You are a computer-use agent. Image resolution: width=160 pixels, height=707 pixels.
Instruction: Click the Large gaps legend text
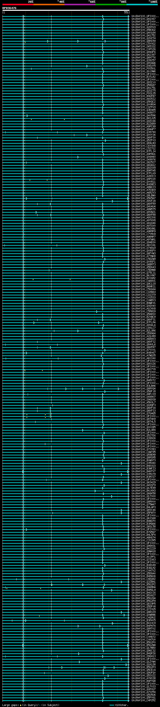coord(30,705)
